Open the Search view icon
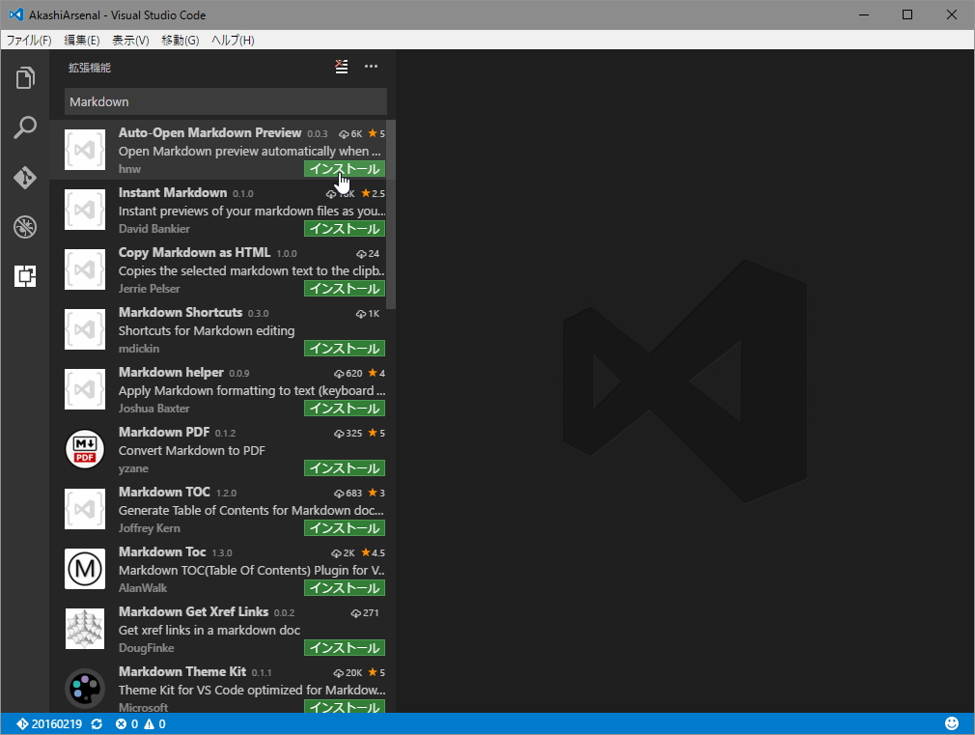This screenshot has height=735, width=975. (x=25, y=127)
